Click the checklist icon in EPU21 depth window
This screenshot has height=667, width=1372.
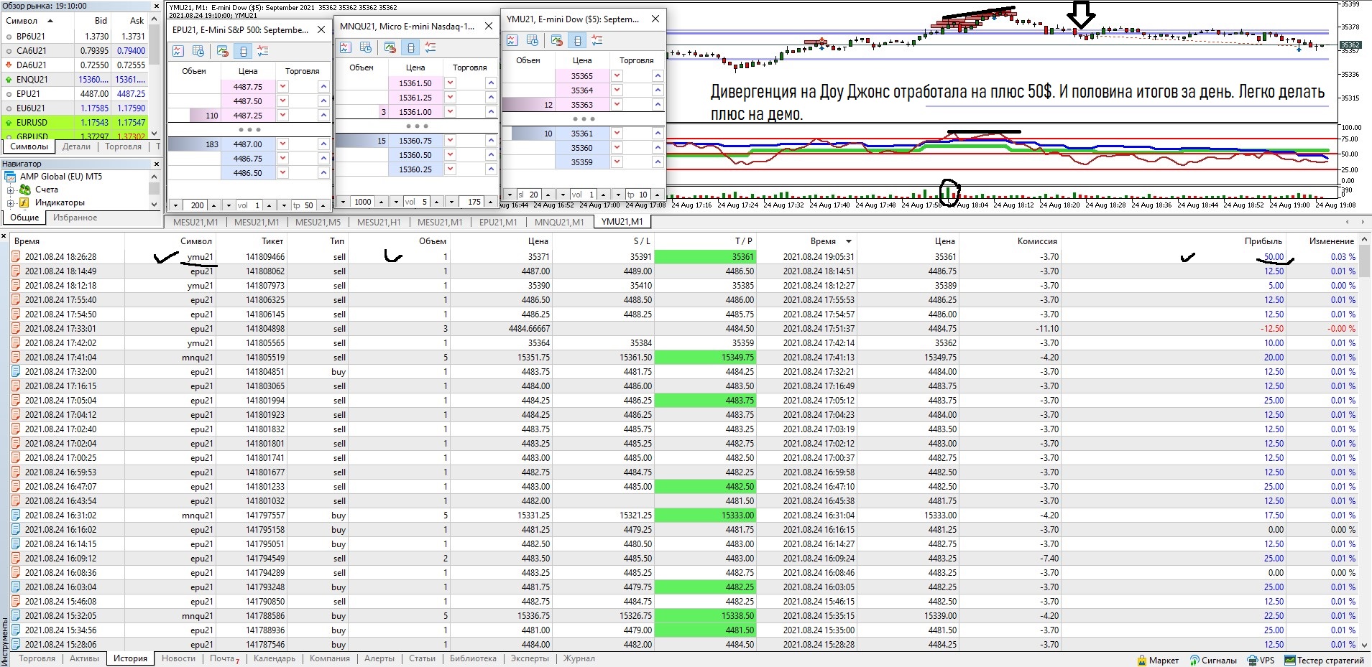[263, 51]
